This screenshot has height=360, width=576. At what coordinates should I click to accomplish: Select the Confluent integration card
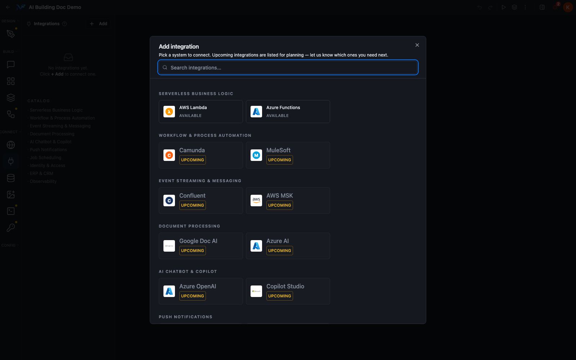(x=201, y=201)
